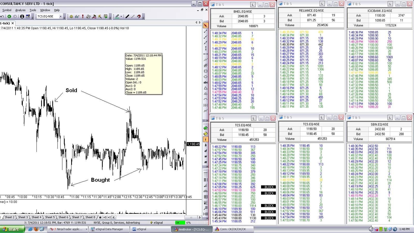Click the red exclamation mark toolbar icon

83,16
